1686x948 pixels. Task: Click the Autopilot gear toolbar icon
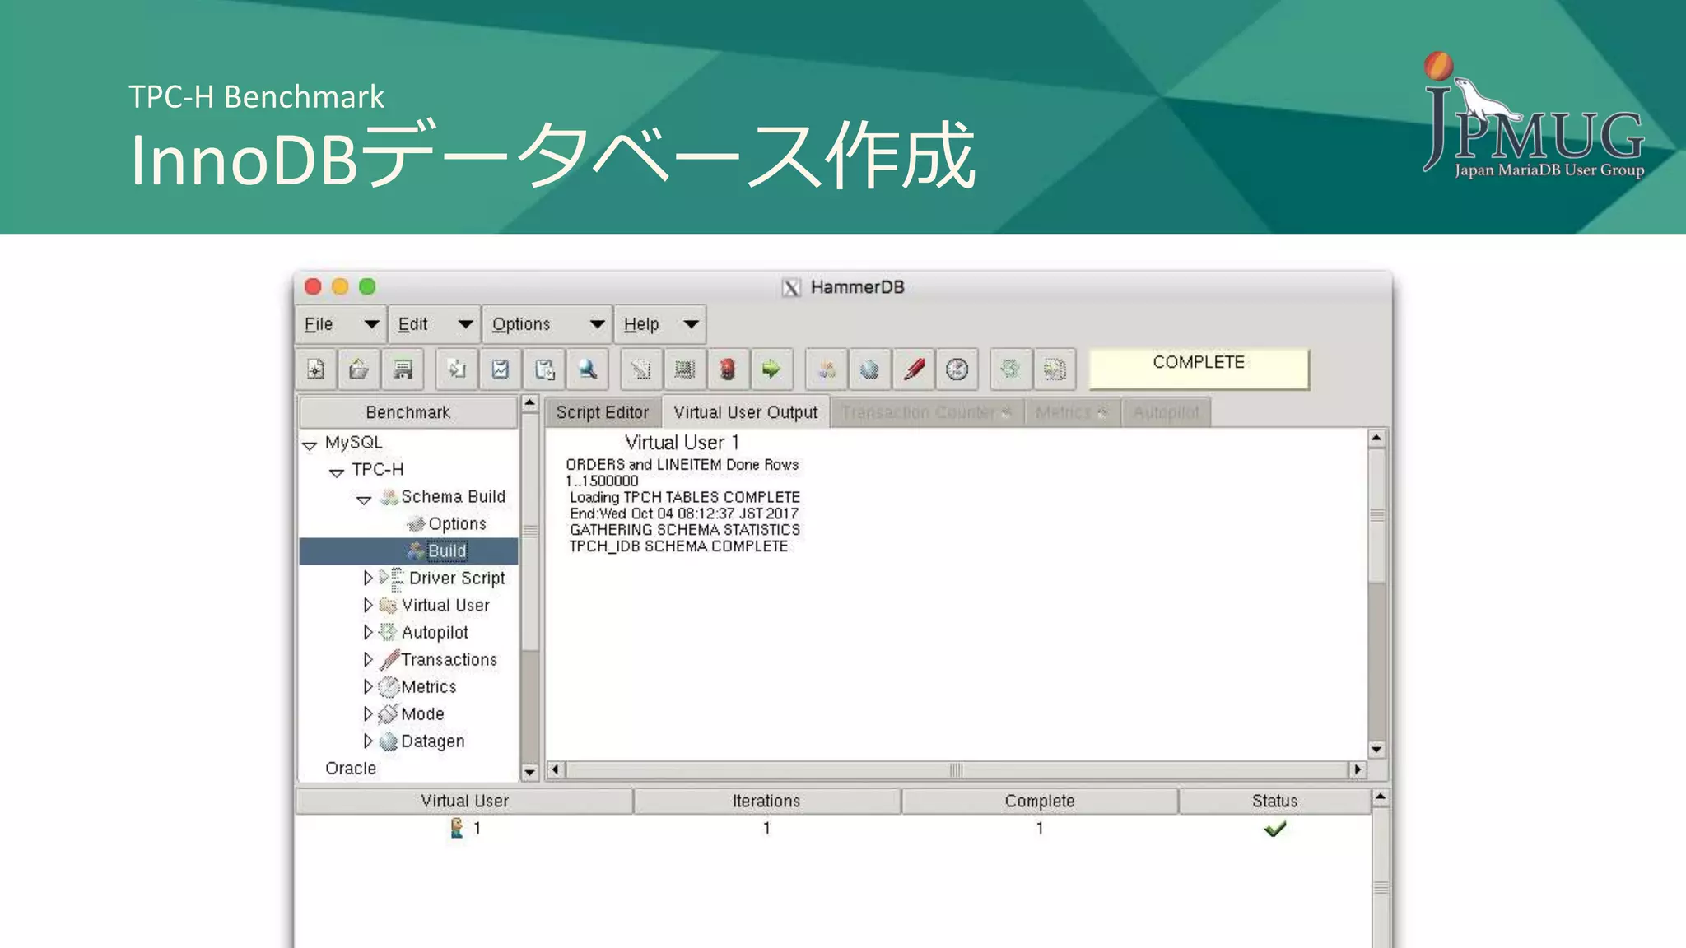pos(1010,369)
